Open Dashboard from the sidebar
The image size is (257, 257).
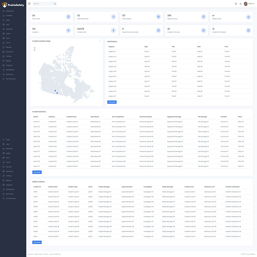[9, 11]
